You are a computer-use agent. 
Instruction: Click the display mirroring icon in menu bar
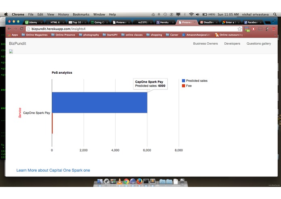tap(178, 14)
